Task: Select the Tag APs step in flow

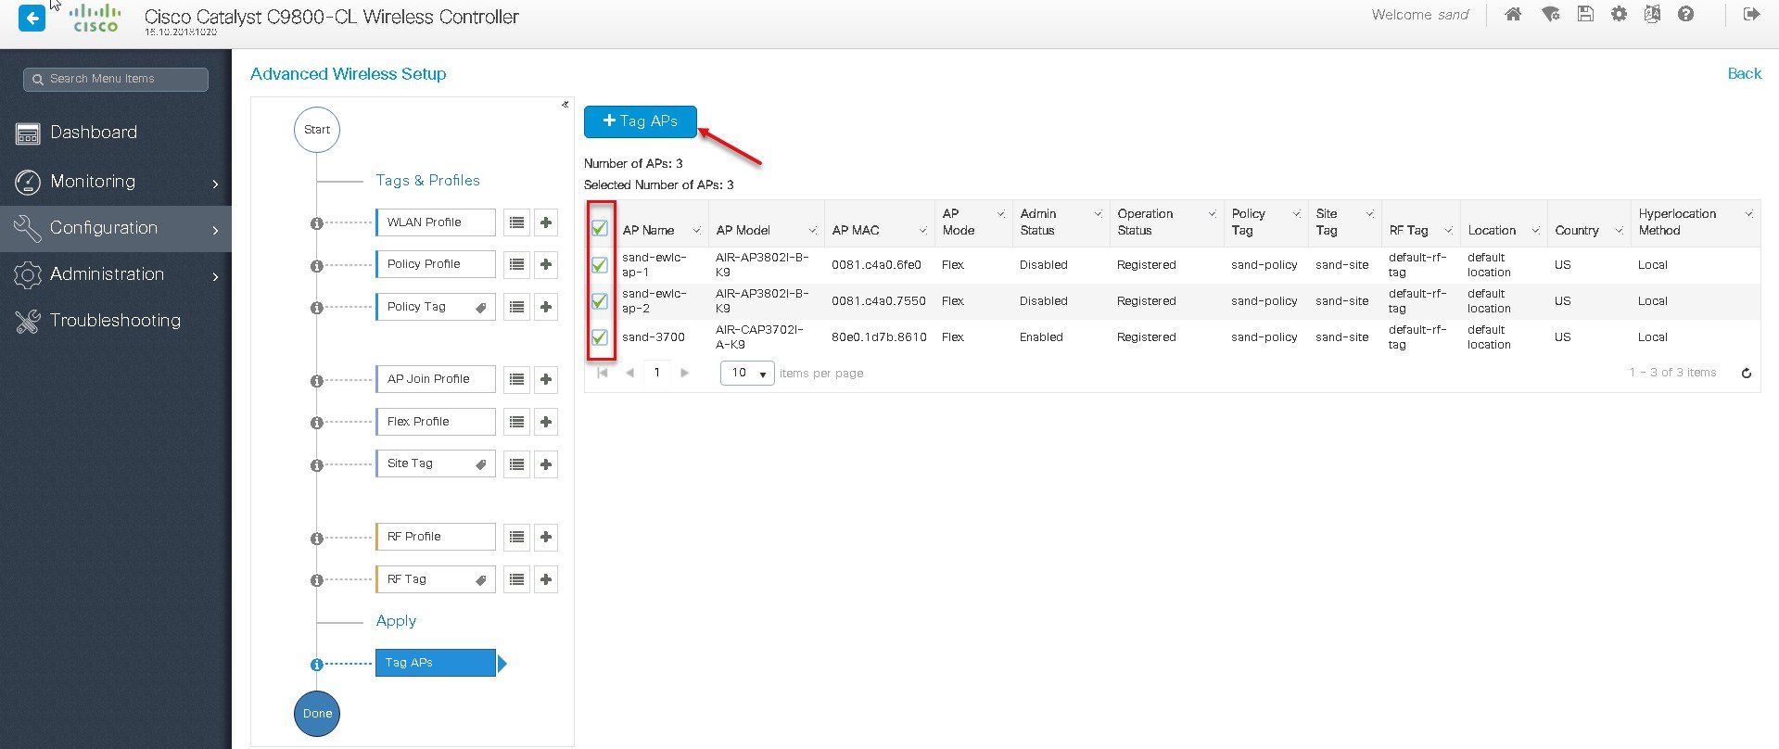Action: tap(436, 663)
